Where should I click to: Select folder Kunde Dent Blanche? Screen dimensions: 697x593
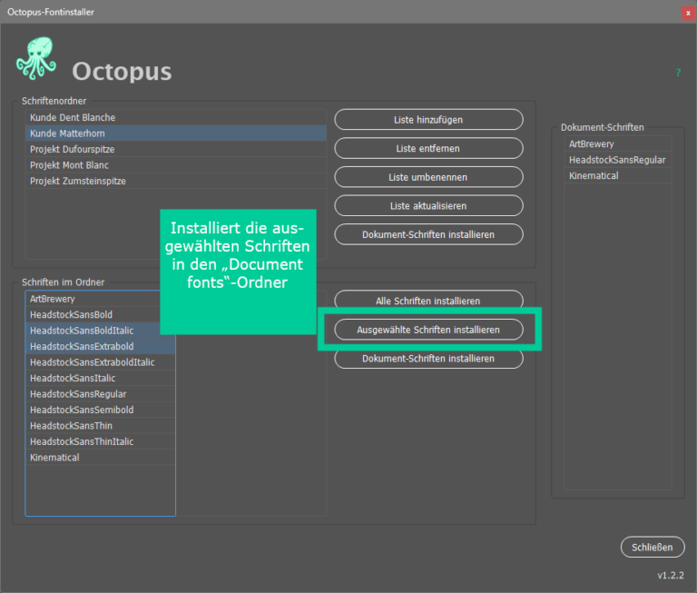(175, 117)
